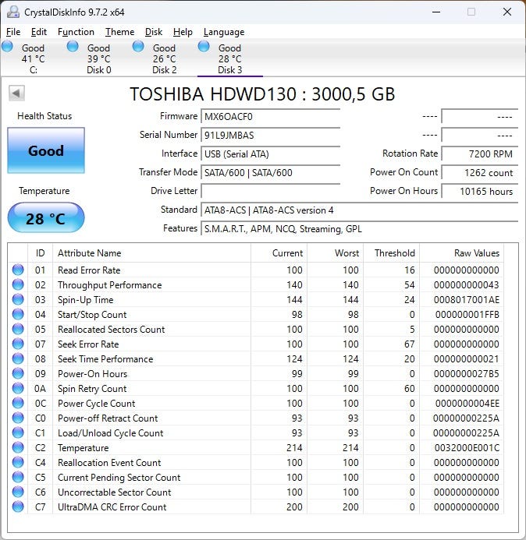Click the blue Good health status button

point(45,151)
